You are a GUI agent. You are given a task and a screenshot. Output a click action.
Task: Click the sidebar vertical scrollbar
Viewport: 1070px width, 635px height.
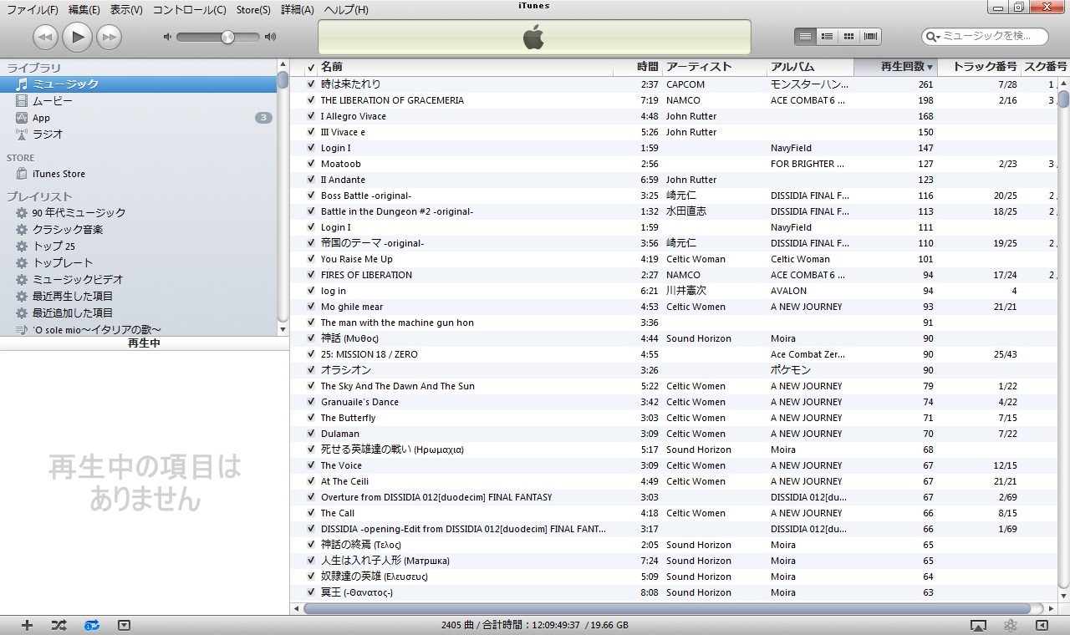coord(283,198)
